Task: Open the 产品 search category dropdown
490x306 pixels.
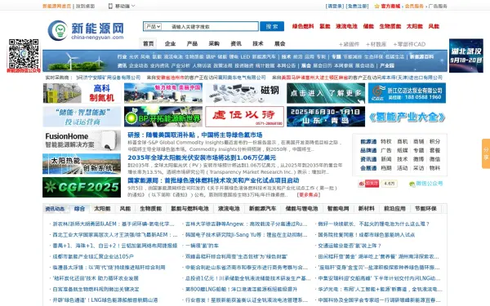Action: tap(154, 27)
